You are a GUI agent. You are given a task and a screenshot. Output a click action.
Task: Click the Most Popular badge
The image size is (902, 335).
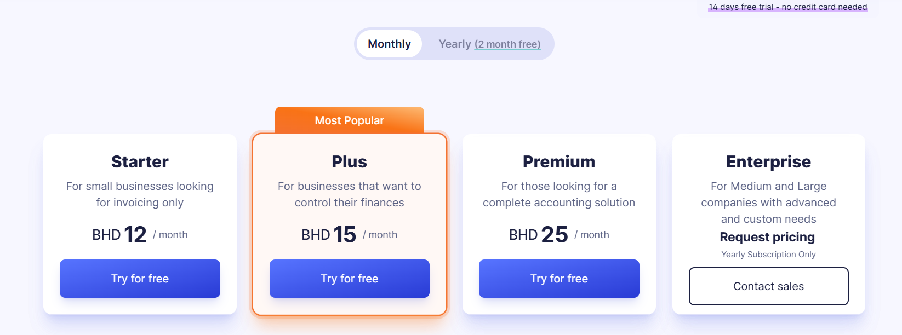click(350, 120)
